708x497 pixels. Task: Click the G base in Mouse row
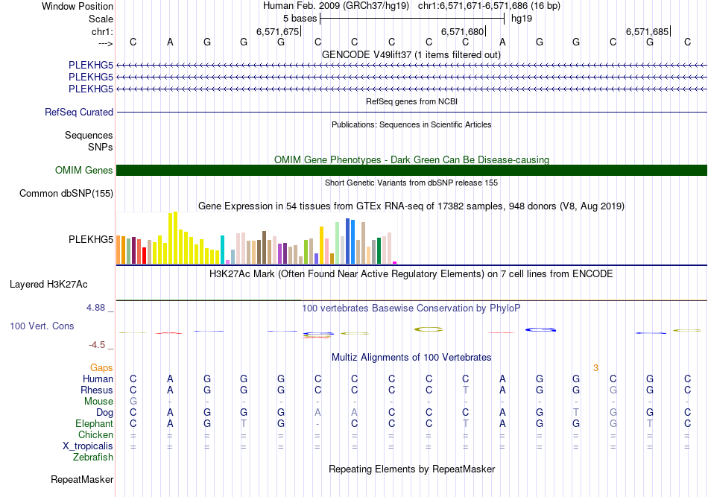tap(133, 402)
